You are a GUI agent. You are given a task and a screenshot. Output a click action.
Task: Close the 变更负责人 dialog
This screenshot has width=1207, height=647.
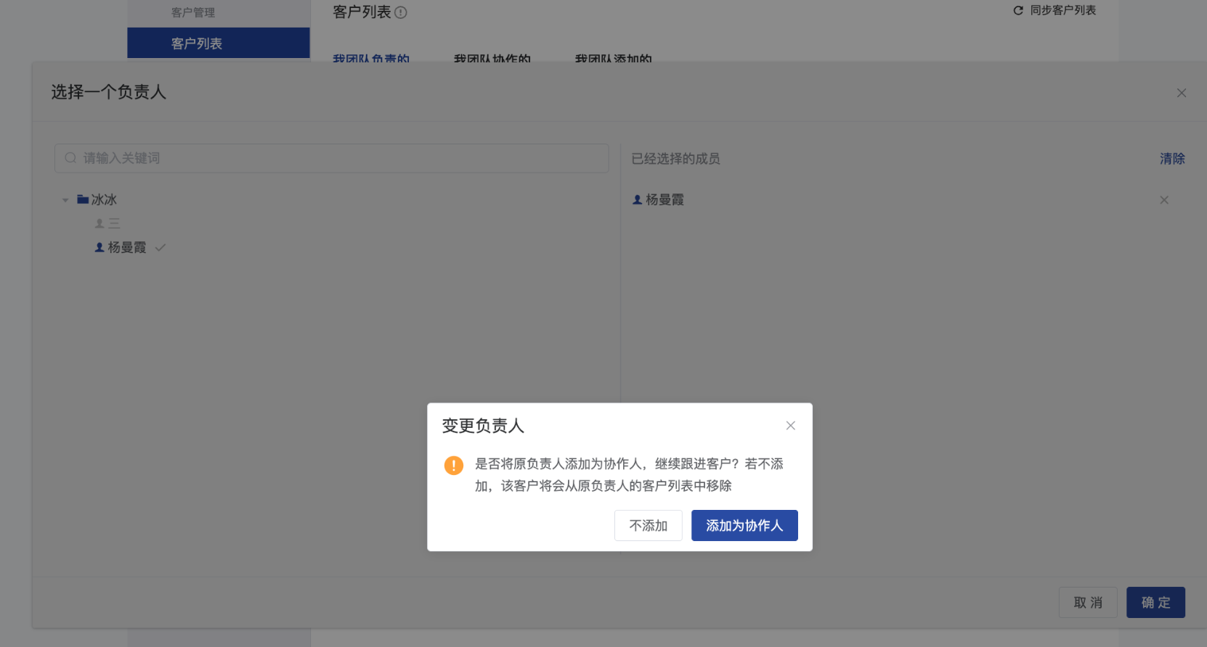[x=791, y=426]
